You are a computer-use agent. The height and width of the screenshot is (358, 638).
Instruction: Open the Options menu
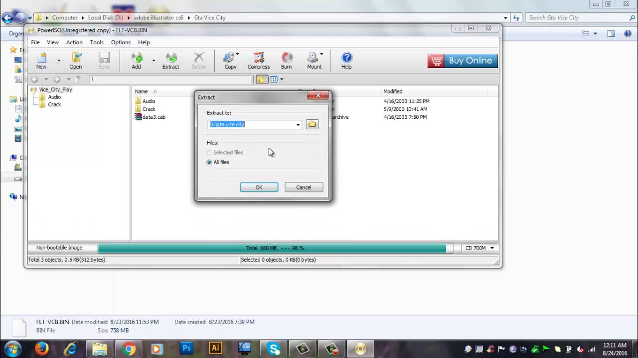(x=121, y=42)
